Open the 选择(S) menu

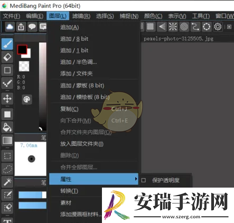[x=105, y=16]
